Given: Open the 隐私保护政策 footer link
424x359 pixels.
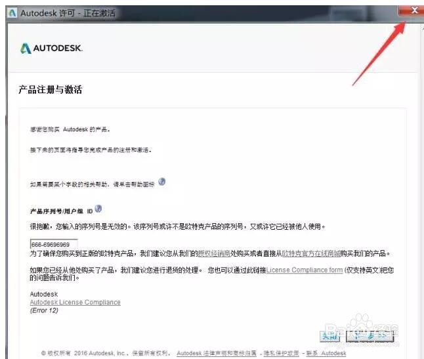Looking at the screenshot, I should [x=281, y=353].
